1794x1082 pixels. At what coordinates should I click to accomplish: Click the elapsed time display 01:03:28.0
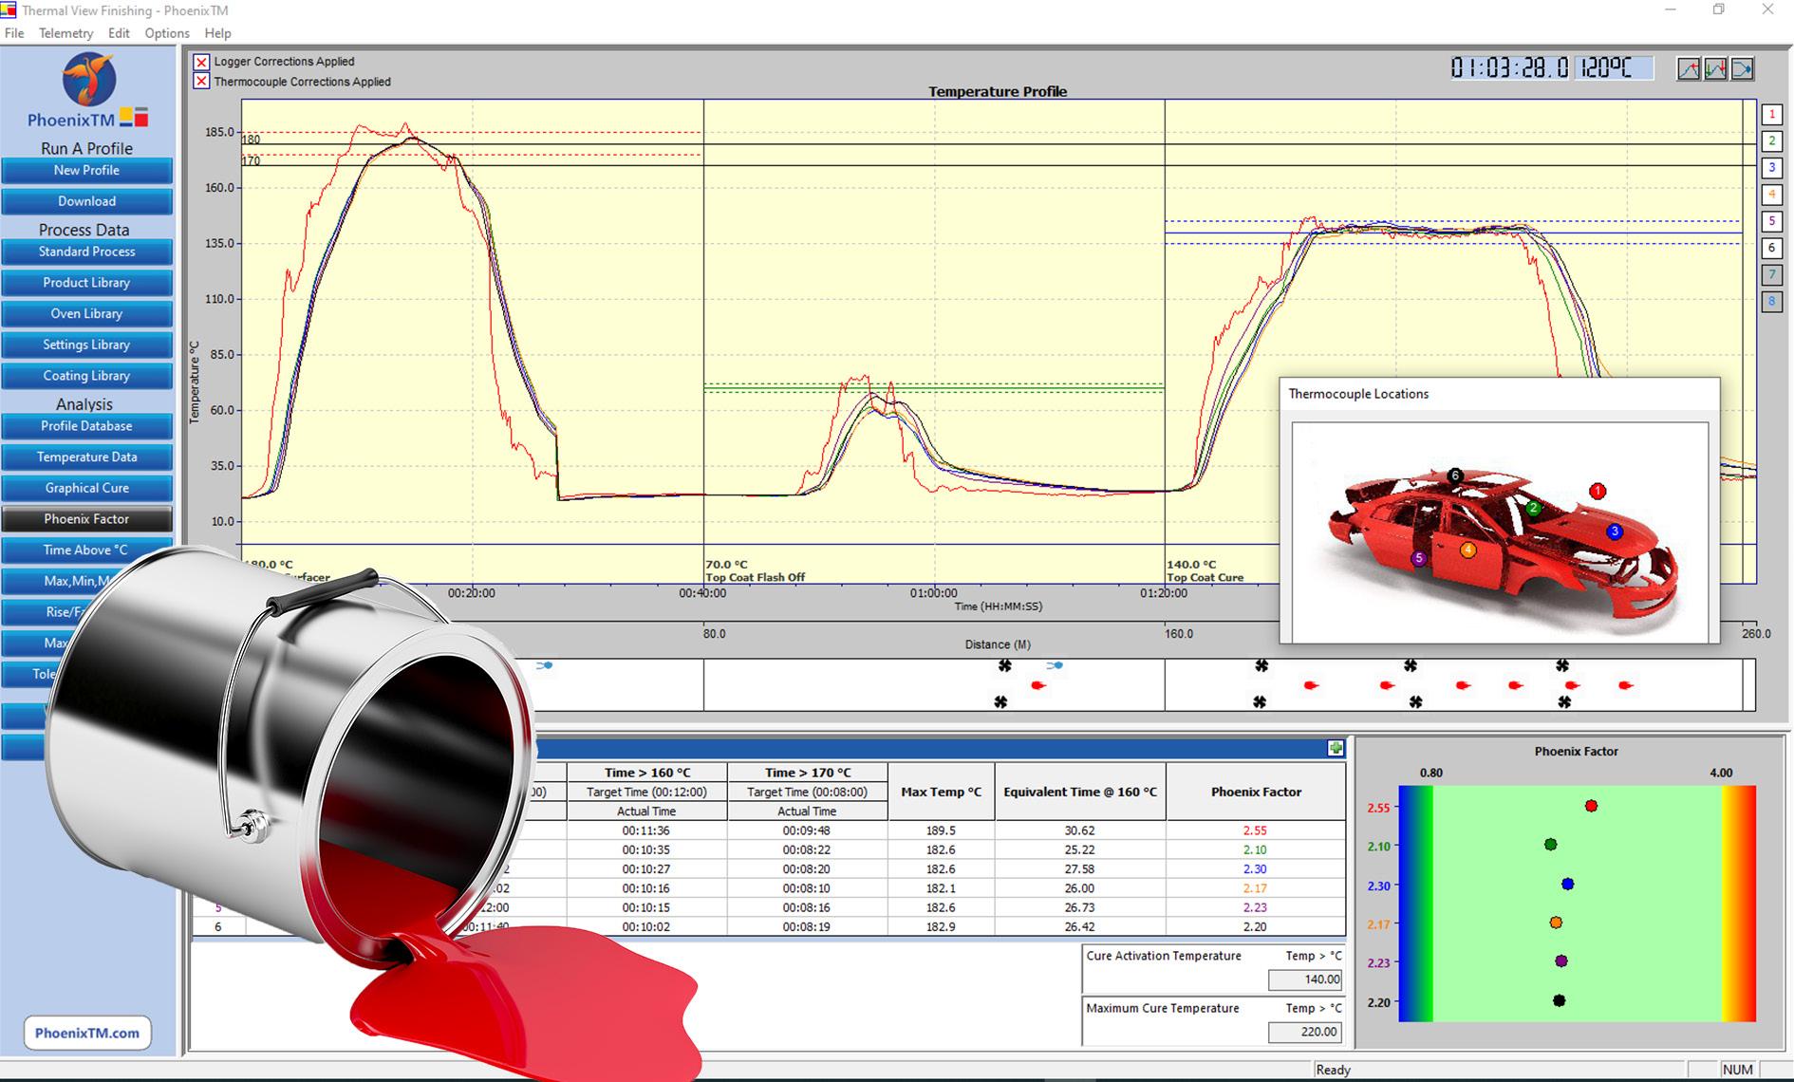coord(1509,68)
